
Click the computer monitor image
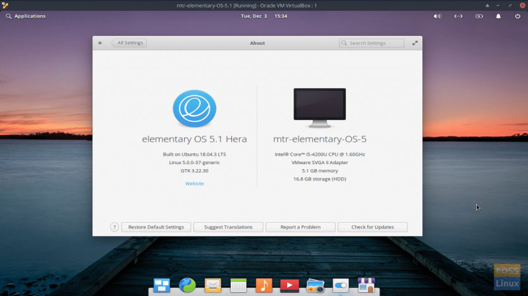point(319,108)
